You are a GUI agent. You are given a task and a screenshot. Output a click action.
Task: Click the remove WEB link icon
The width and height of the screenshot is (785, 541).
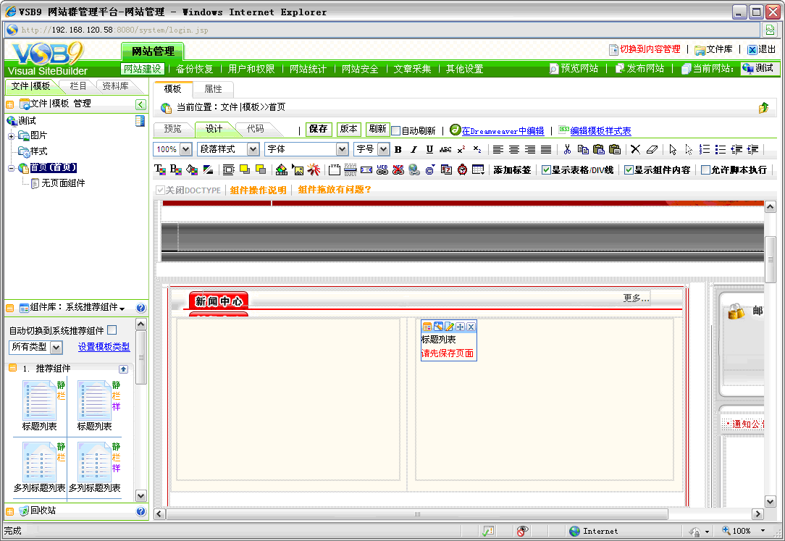tap(398, 170)
